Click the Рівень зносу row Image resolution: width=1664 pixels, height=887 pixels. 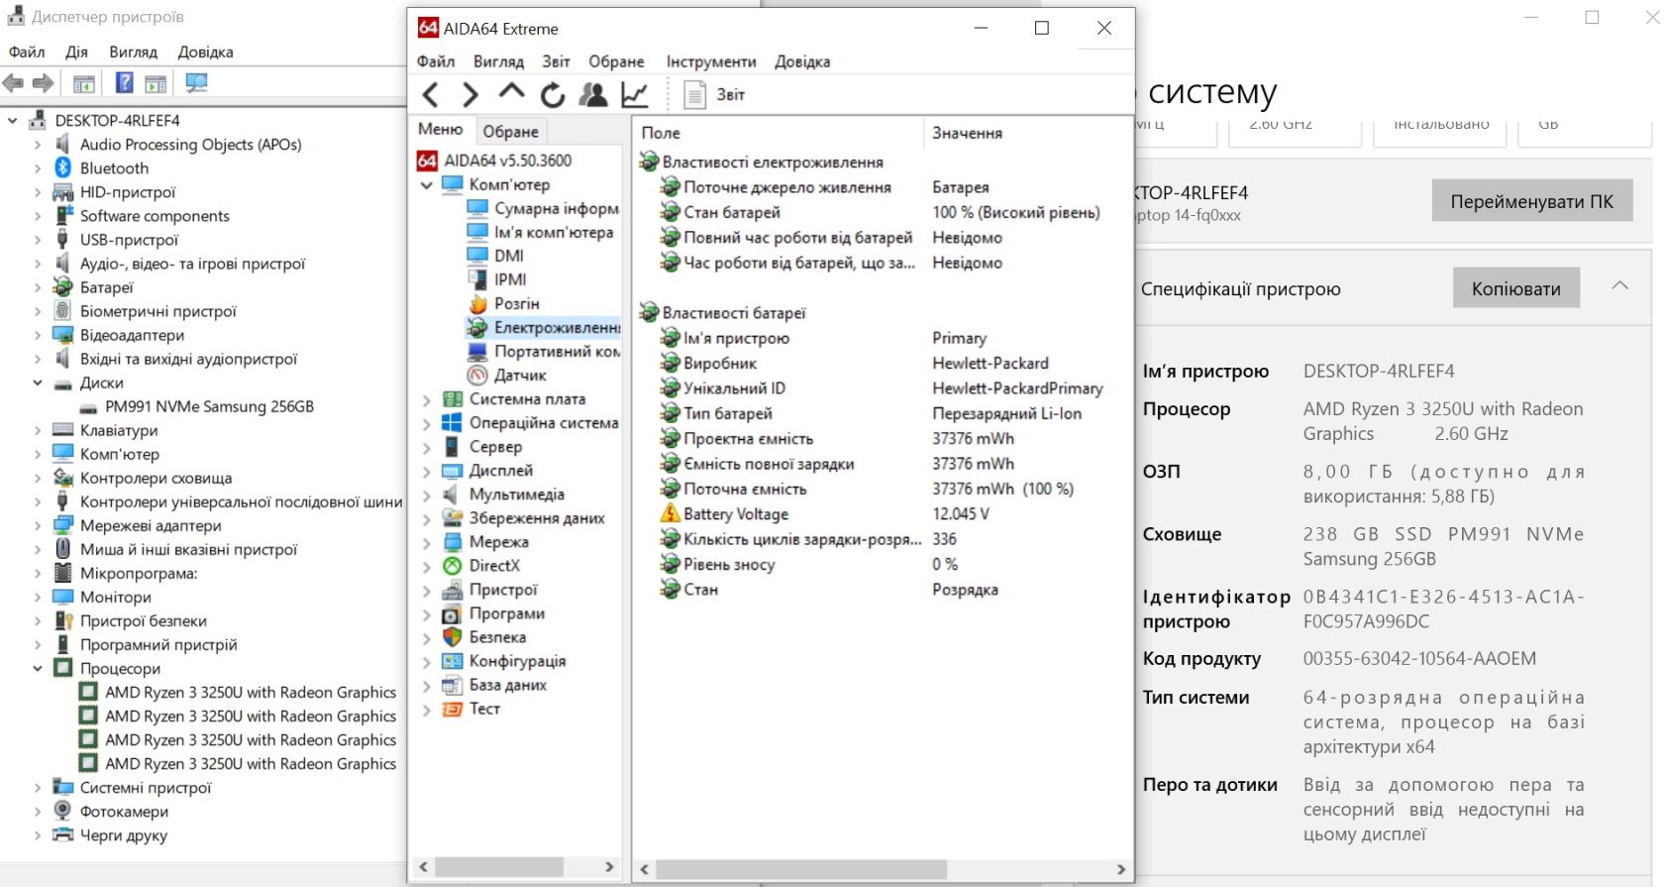point(882,565)
